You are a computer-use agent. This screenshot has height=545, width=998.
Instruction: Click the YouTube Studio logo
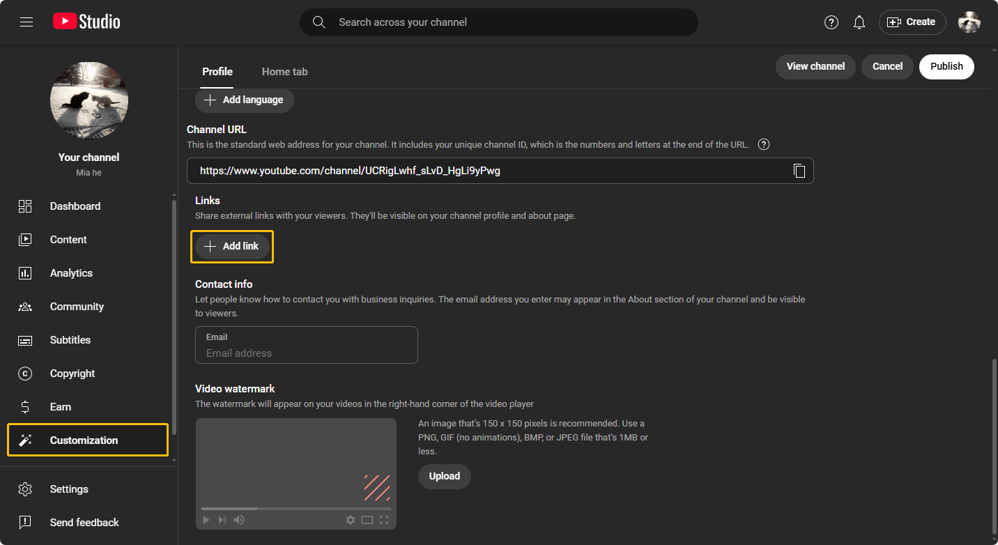86,22
